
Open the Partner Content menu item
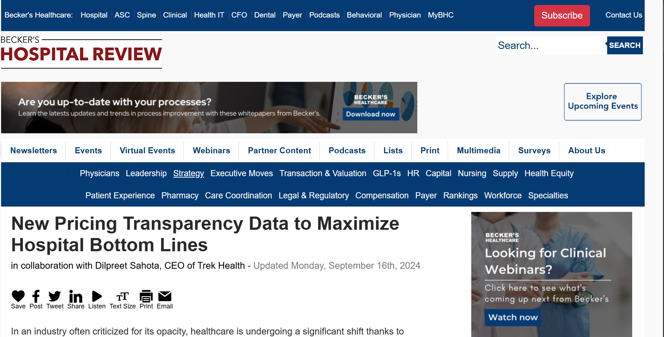280,150
